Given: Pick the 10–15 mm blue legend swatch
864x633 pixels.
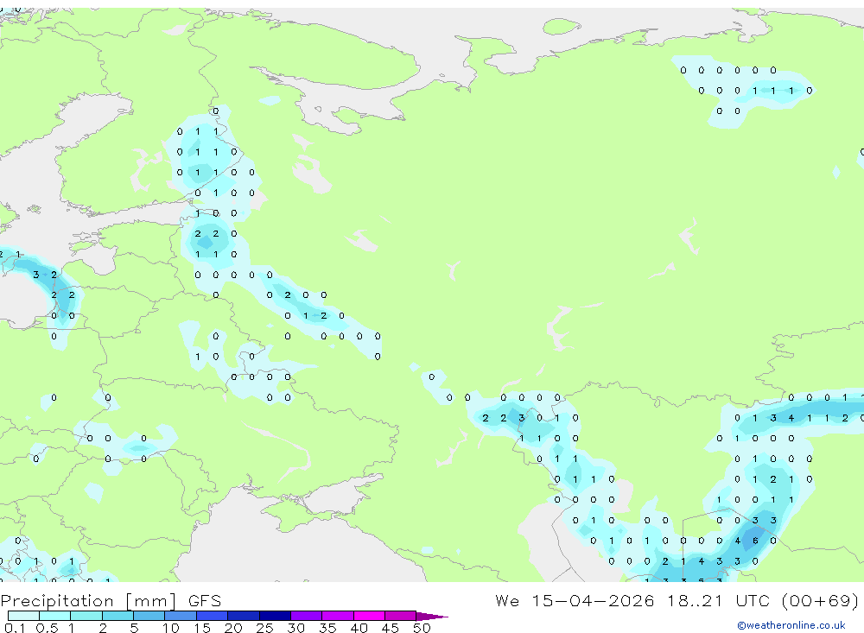Looking at the screenshot, I should click(181, 616).
